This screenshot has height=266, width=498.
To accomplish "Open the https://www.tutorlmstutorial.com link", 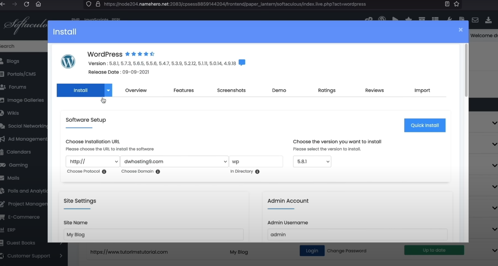I will [129, 252].
